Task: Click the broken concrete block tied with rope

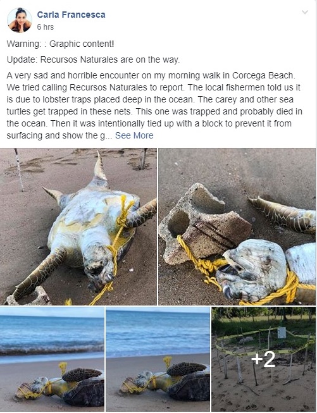Action: point(203,224)
